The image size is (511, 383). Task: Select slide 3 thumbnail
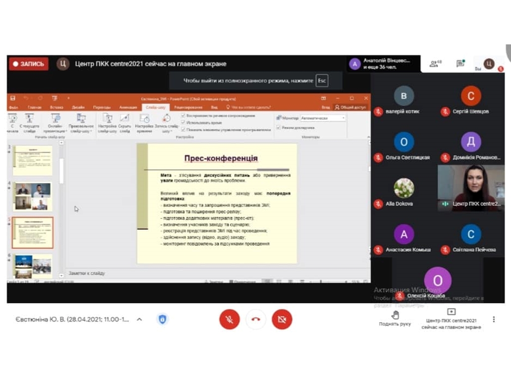32,161
